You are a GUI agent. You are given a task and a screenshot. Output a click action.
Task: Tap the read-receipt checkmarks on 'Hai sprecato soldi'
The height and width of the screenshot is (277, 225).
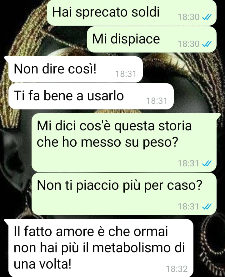(207, 17)
